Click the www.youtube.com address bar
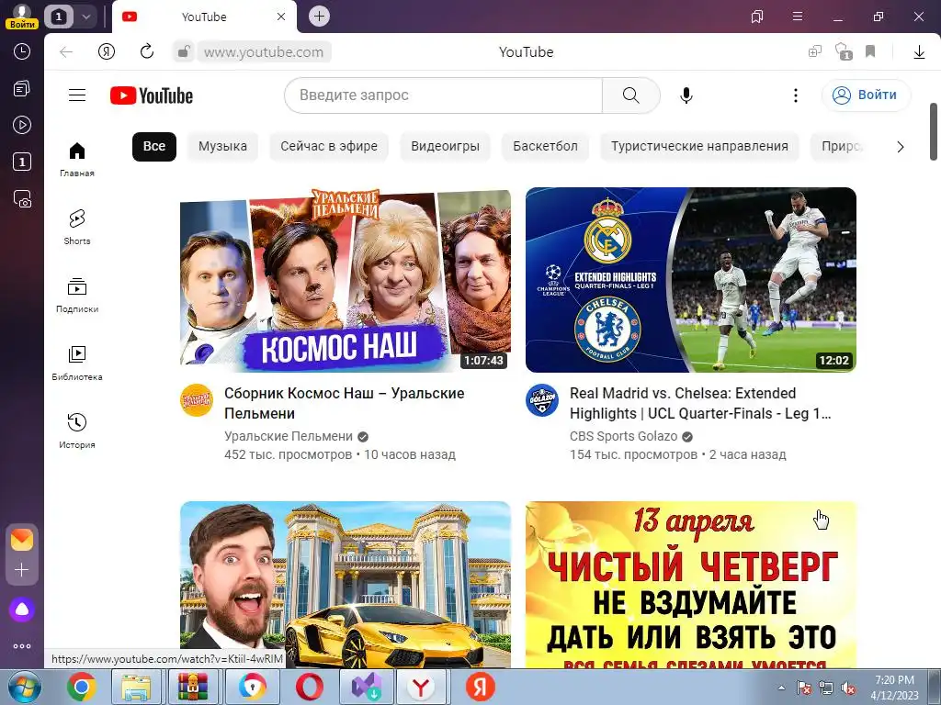The width and height of the screenshot is (941, 705). 264,52
